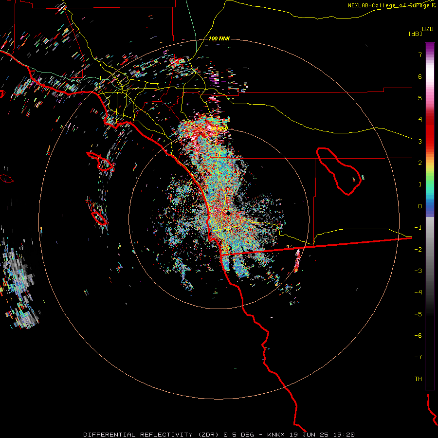Select the -5 dB scale label

(418, 314)
